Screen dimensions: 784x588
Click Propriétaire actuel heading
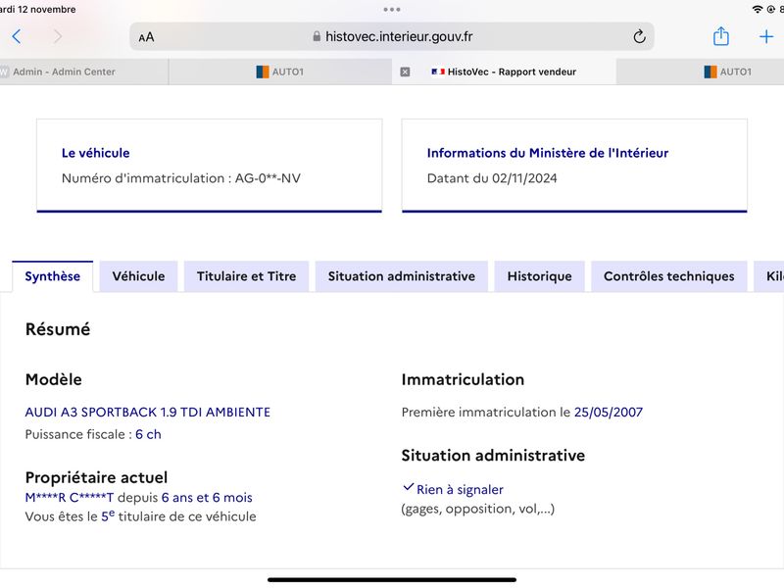(96, 477)
